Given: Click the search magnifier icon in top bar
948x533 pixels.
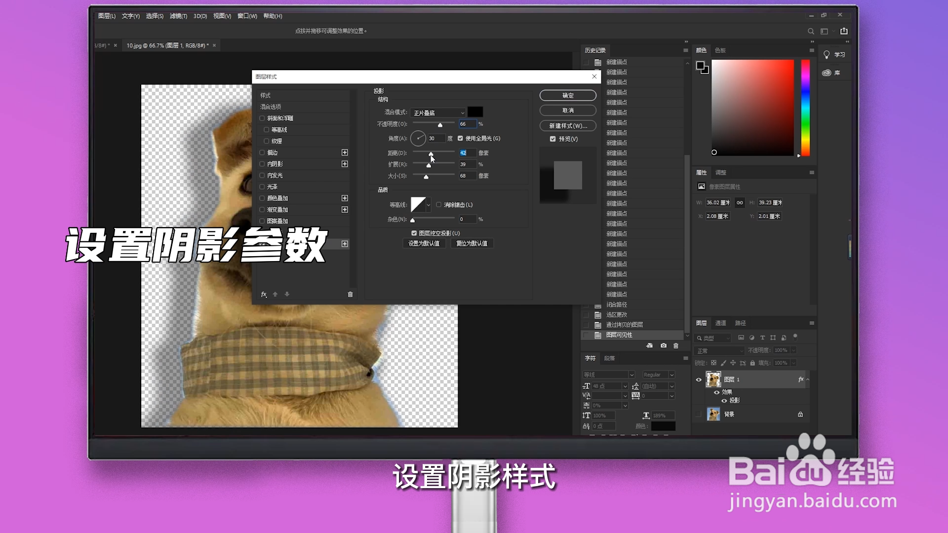Looking at the screenshot, I should pos(811,31).
